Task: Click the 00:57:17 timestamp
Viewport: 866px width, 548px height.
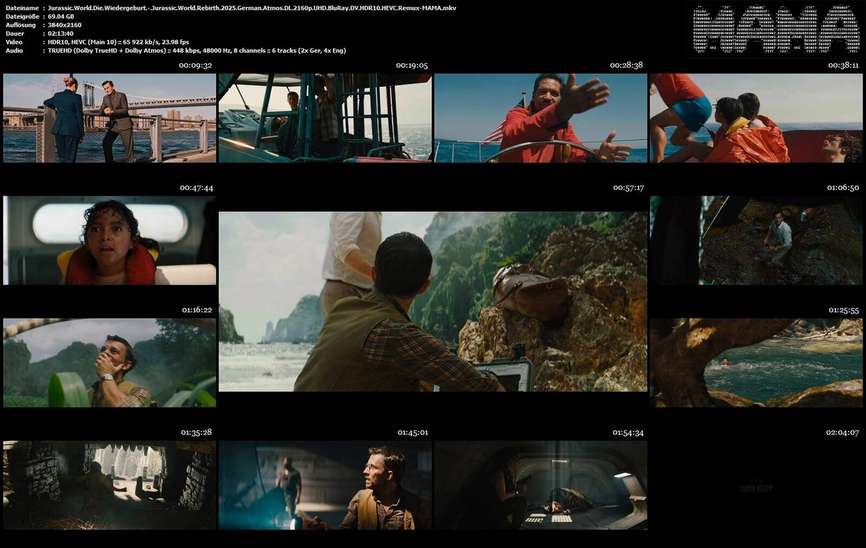Action: pos(628,188)
